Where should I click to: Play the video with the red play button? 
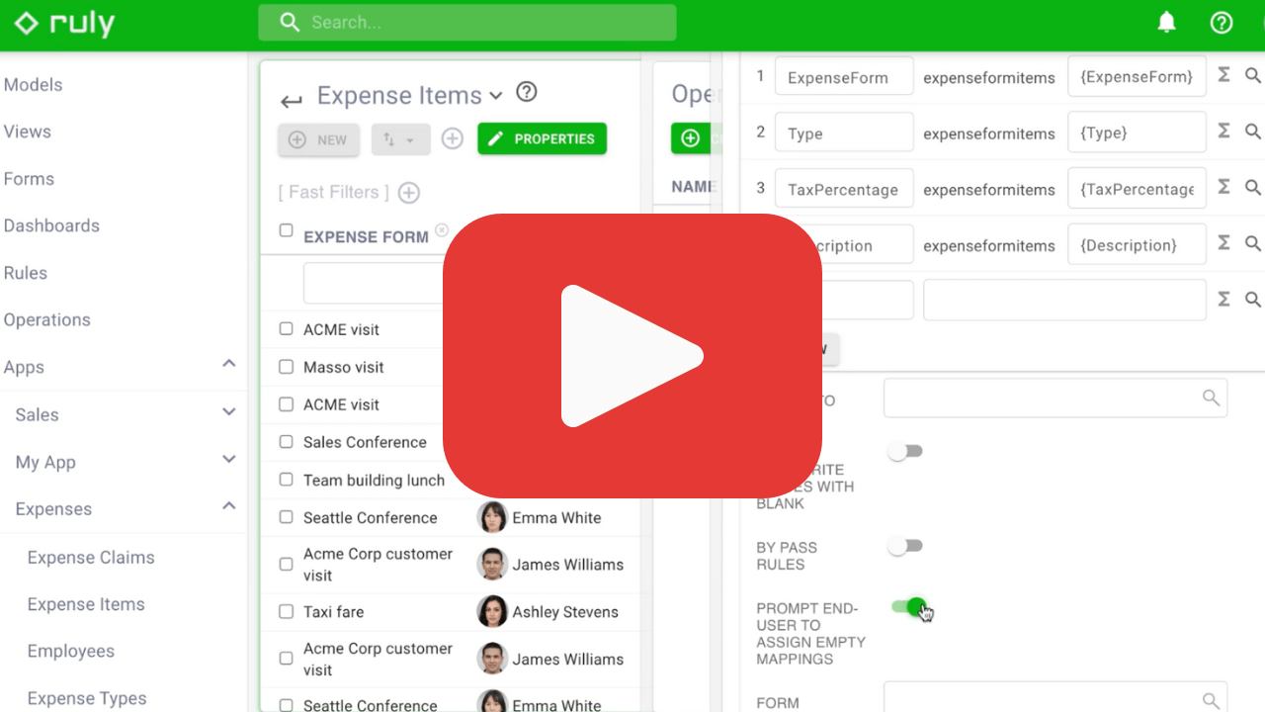click(632, 356)
